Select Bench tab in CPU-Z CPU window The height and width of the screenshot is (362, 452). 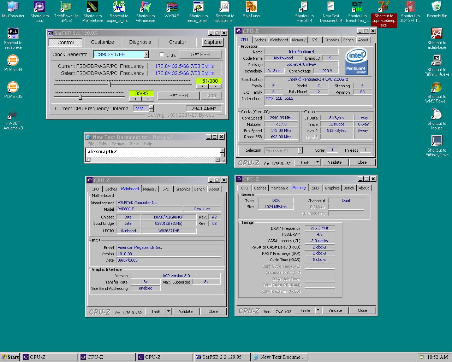tap(348, 40)
